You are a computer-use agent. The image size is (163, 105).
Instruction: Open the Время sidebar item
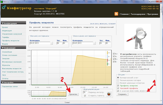5,27
